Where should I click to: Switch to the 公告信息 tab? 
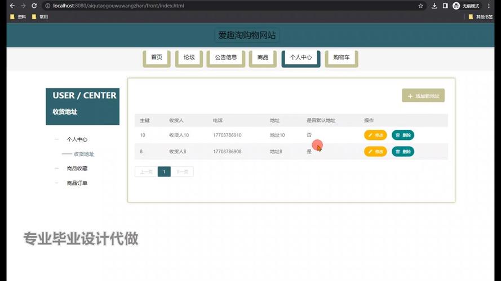click(225, 57)
